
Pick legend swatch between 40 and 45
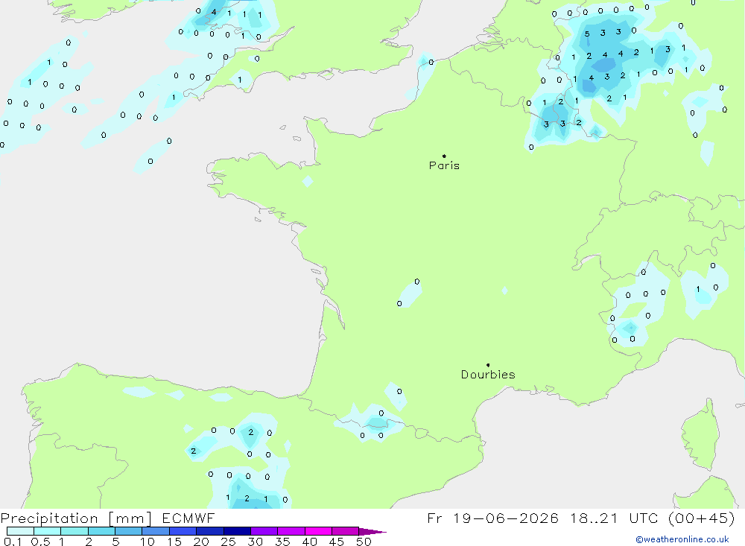pos(318,531)
